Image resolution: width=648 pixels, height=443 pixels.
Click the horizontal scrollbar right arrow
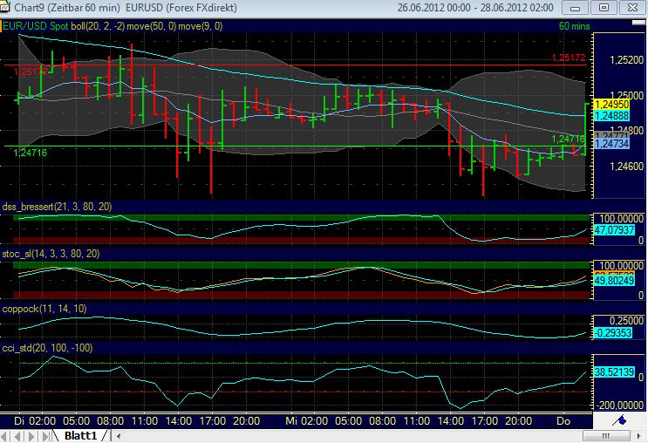pos(639,436)
